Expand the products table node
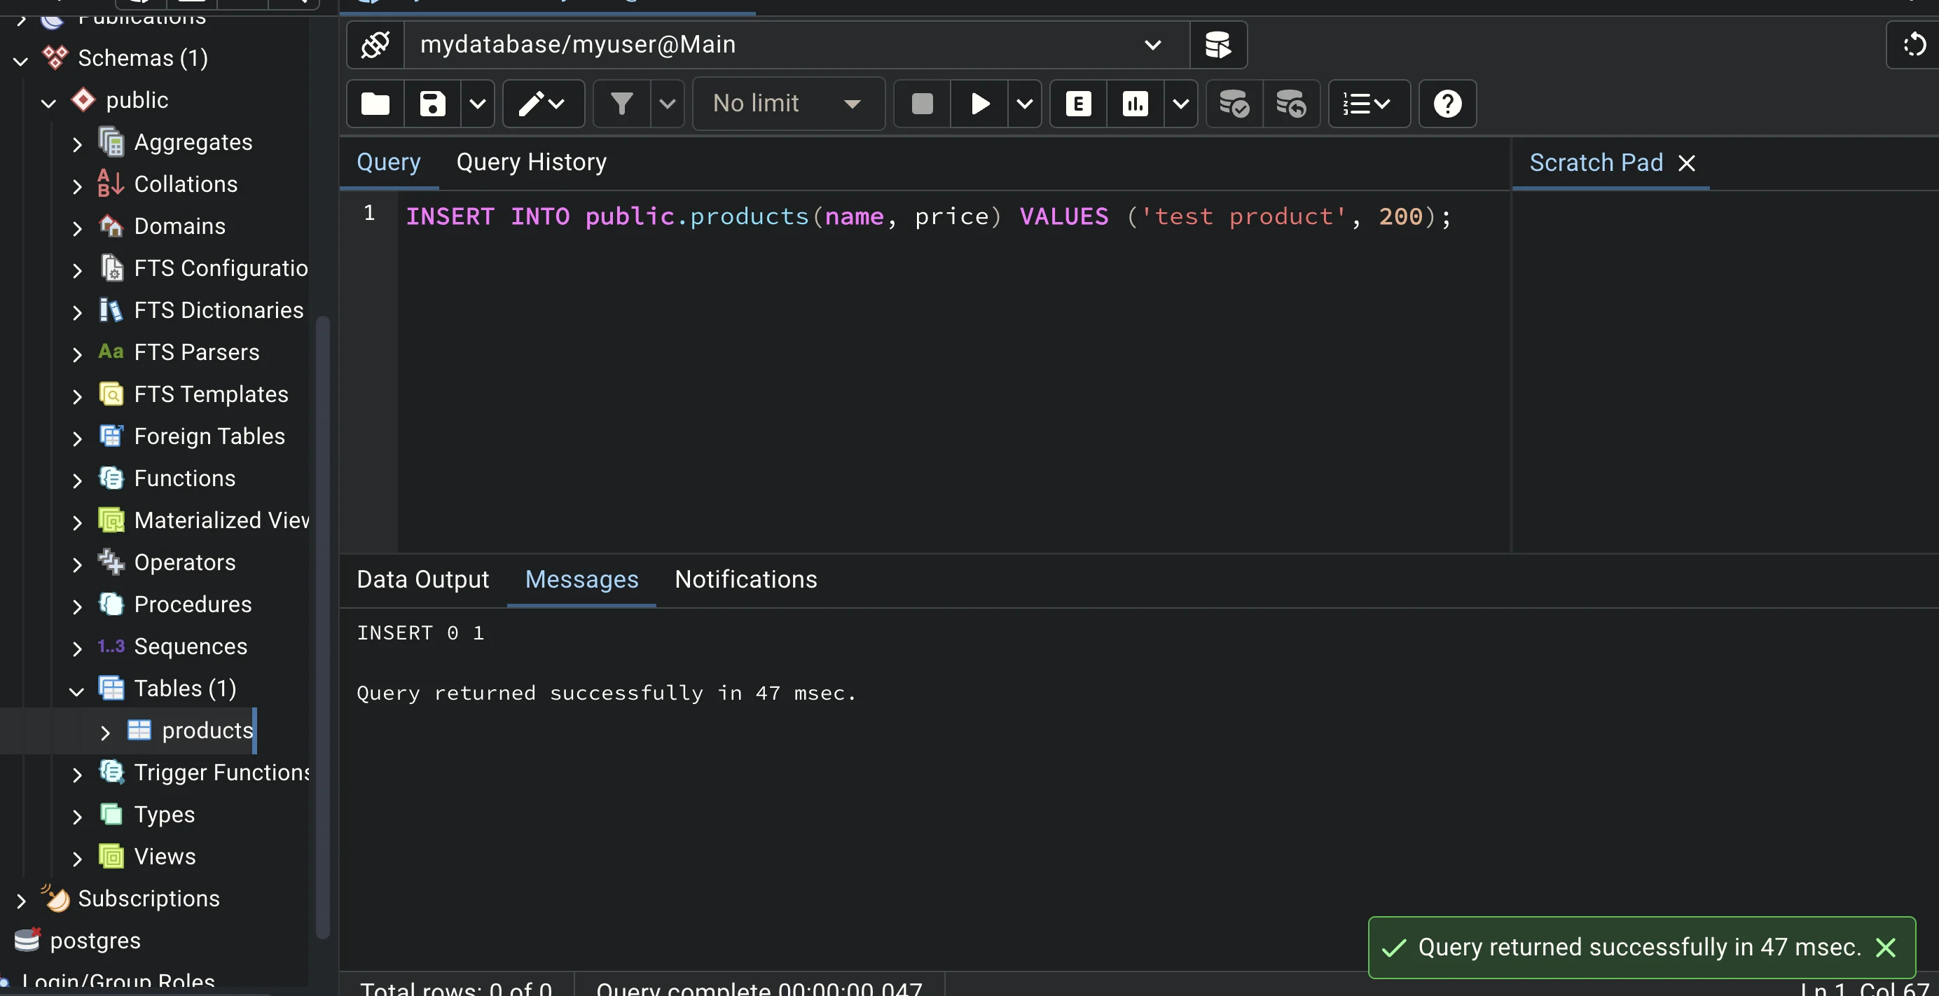 coord(104,732)
